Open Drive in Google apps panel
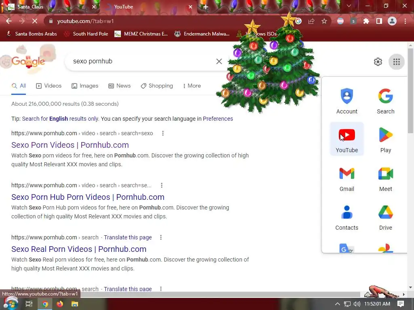Screen dimensions: 414x310 point(385,217)
